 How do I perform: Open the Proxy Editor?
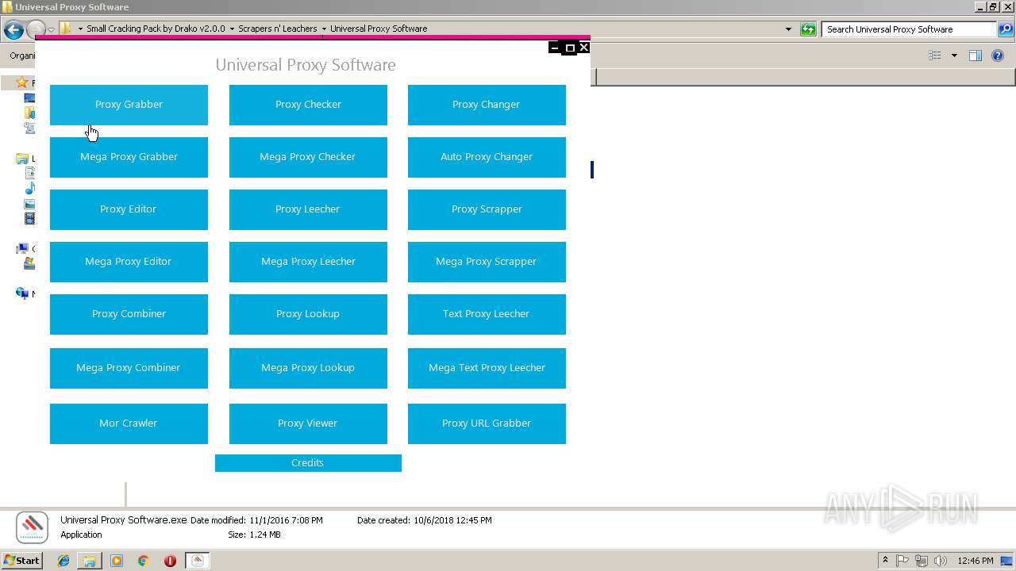[x=129, y=209]
